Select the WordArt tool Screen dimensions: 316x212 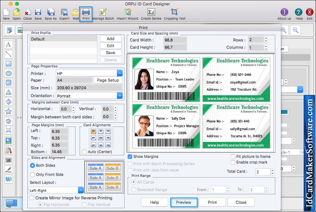9,179
